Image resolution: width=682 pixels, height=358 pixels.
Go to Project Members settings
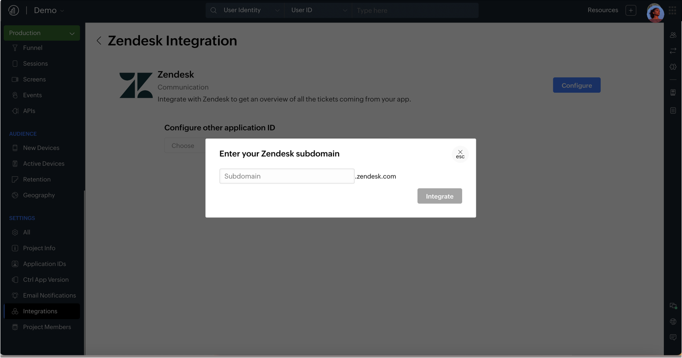47,327
